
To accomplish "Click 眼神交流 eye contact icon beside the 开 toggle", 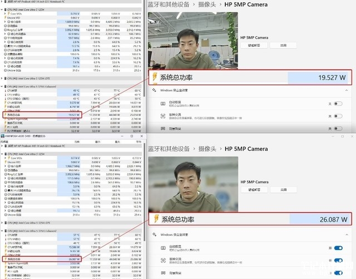I will pos(163,261).
